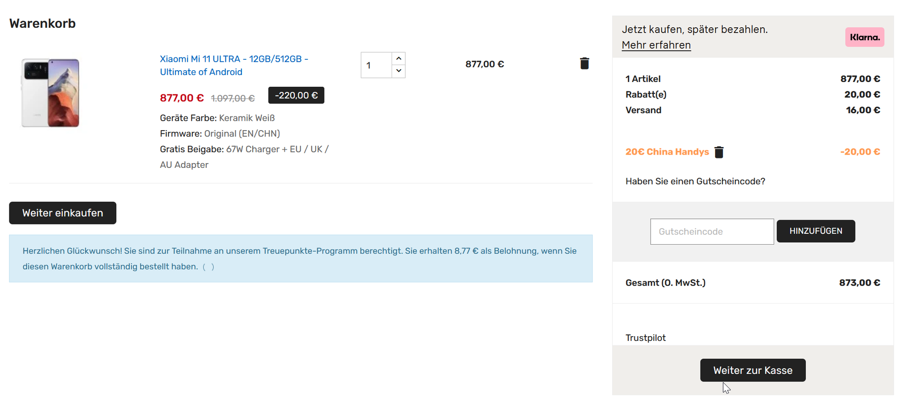Screen dimensions: 907x396
Task: Open the Xiaomi phone product thumbnail
Action: [x=50, y=93]
